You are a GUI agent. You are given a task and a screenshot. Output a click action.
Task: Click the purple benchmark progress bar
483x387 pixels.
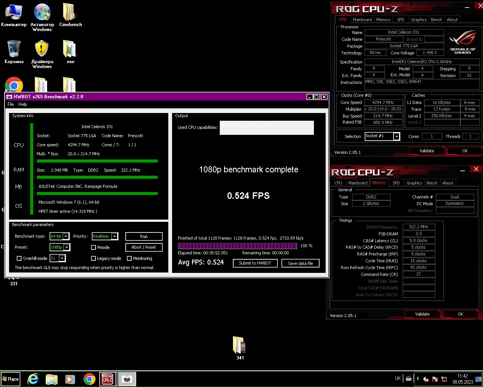(x=237, y=246)
